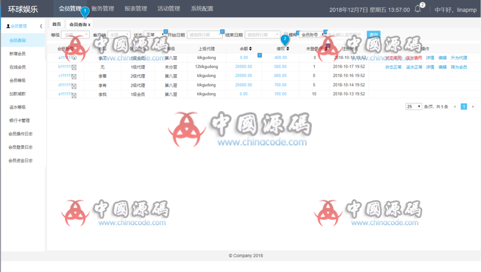Click 状态正常 for member b111111
481x272 pixels.
click(393, 67)
